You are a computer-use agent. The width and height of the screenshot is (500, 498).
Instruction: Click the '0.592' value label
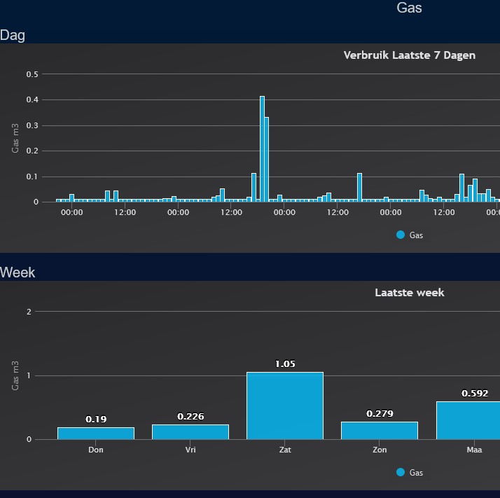(x=475, y=394)
